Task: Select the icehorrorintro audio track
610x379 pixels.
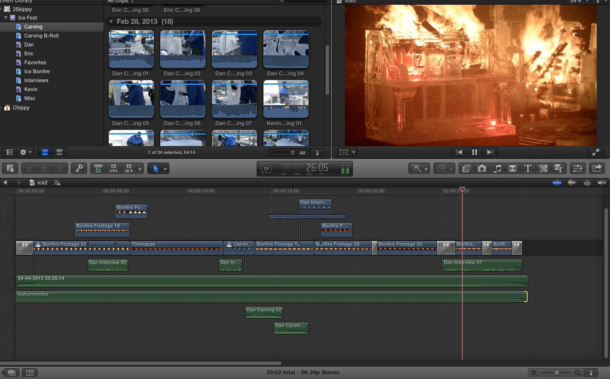Action: [272, 296]
